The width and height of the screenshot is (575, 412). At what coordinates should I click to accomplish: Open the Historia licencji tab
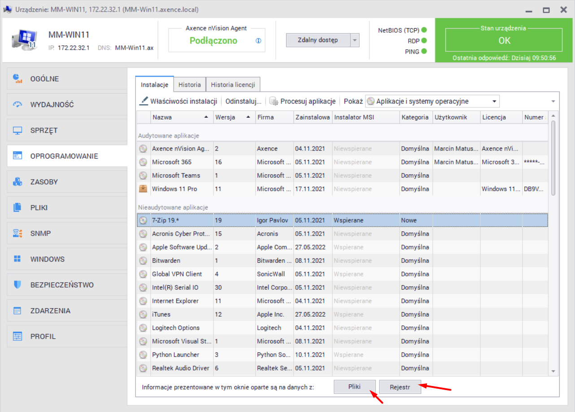(233, 85)
